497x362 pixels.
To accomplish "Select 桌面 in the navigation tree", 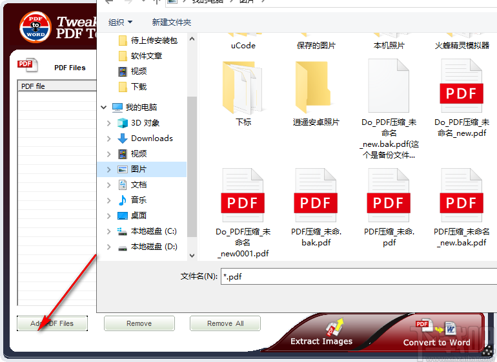I will (x=132, y=216).
